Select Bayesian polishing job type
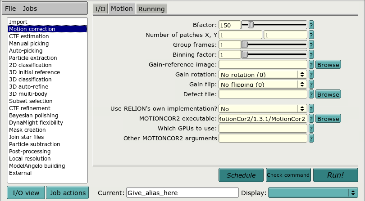 pyautogui.click(x=47, y=116)
